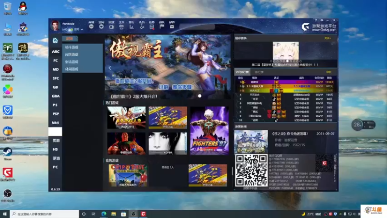387x218 pixels.
Task: Open the Windows Start button
Action: [x=5, y=214]
